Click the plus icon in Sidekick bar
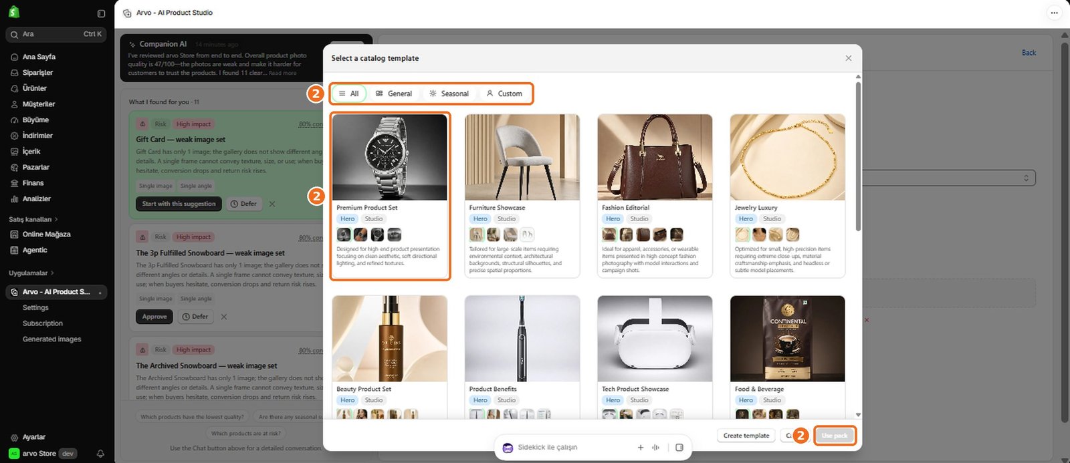Viewport: 1070px width, 463px height. click(x=641, y=448)
